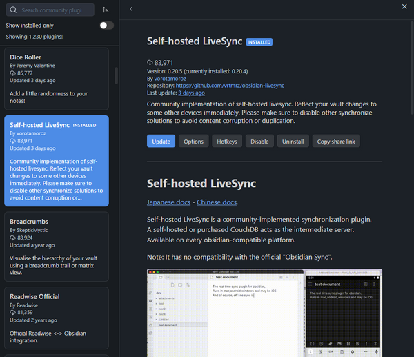The height and width of the screenshot is (357, 414).
Task: Click the 'Showing 1,230 plugins:' text
Action: click(x=34, y=37)
